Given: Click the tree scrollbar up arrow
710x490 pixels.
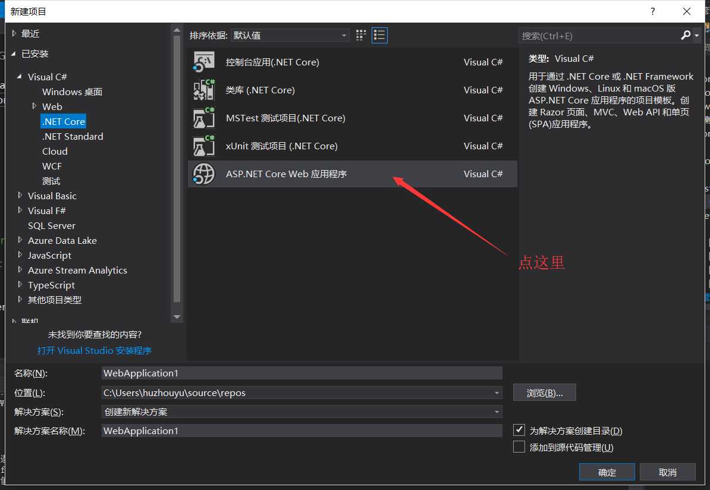Looking at the screenshot, I should tap(177, 30).
